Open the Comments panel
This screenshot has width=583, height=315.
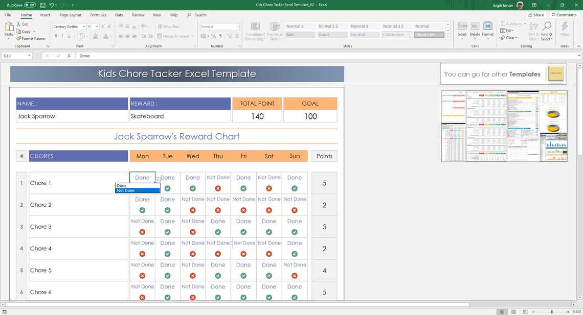click(x=565, y=15)
